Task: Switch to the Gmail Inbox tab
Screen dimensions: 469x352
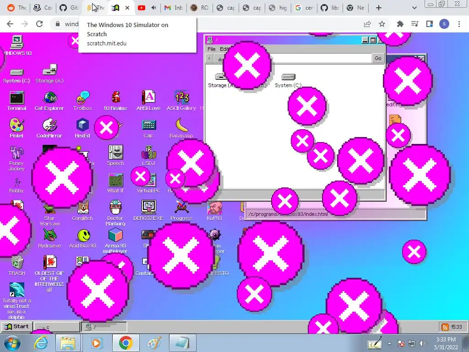Action: [x=174, y=8]
